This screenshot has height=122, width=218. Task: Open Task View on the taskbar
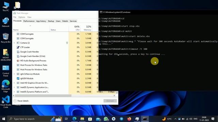66,119
